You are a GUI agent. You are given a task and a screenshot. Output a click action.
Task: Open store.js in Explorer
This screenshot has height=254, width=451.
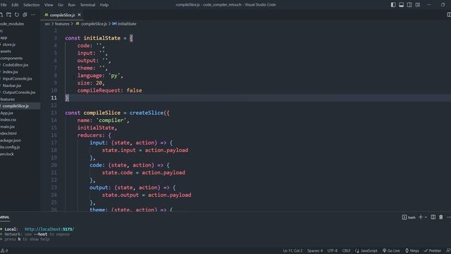pyautogui.click(x=9, y=44)
